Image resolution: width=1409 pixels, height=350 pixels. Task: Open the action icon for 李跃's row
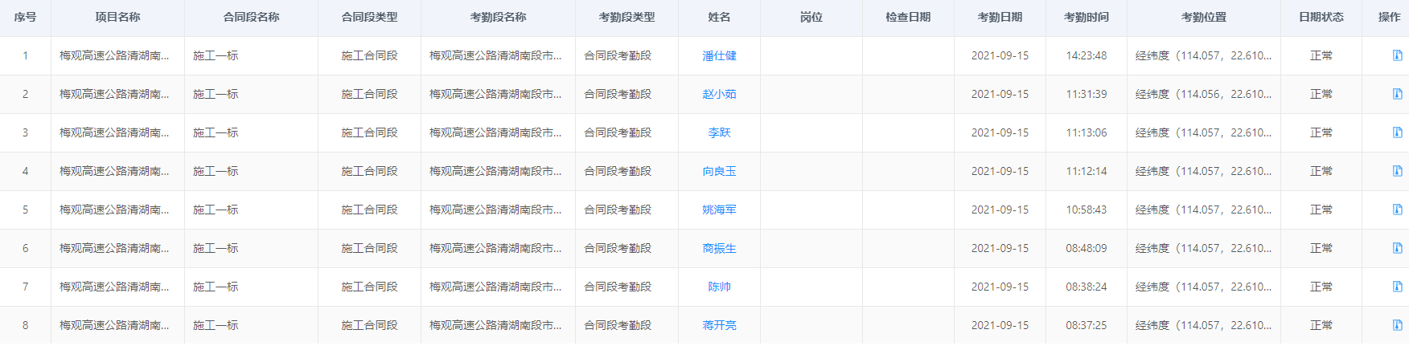(1397, 132)
